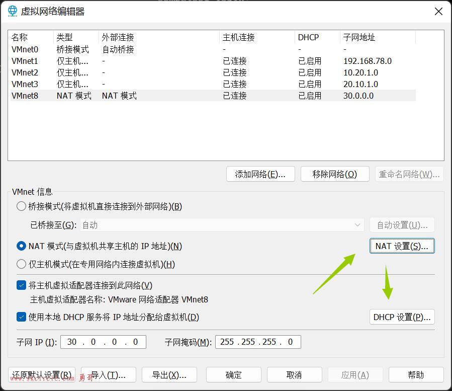Screen dimensions: 452x391
Task: Click 导出(X)... button
Action: (x=169, y=374)
